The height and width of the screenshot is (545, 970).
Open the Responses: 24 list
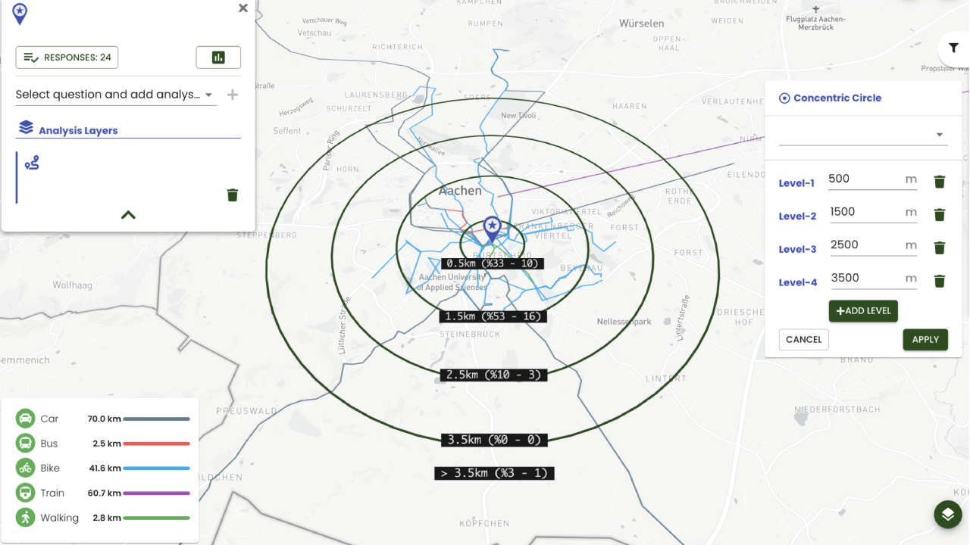[67, 58]
